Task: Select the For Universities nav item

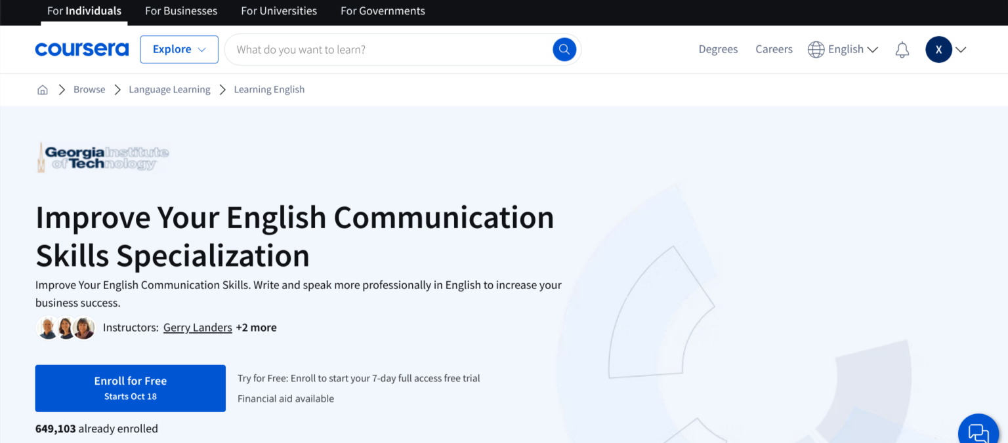Action: click(x=278, y=11)
